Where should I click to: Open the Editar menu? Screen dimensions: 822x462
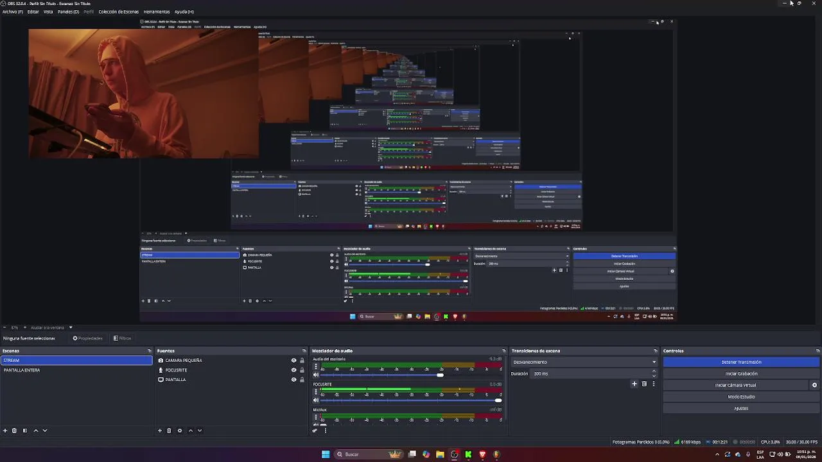33,12
